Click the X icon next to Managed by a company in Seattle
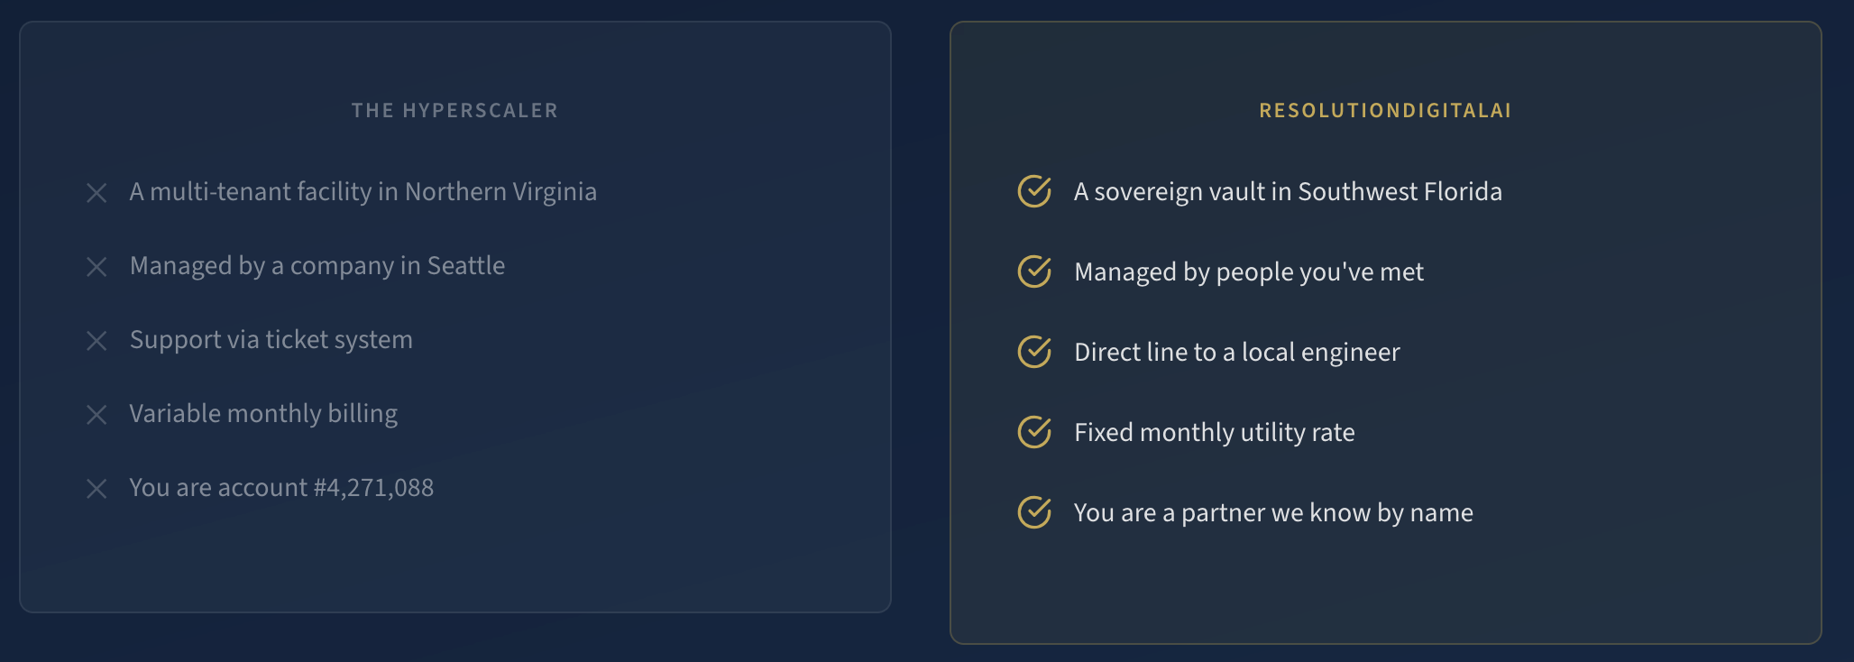Image resolution: width=1854 pixels, height=662 pixels. pos(96,267)
